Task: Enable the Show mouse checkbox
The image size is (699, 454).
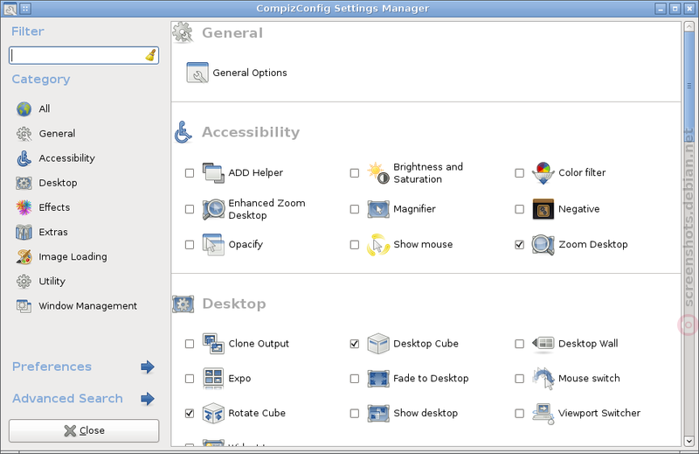Action: pyautogui.click(x=355, y=245)
